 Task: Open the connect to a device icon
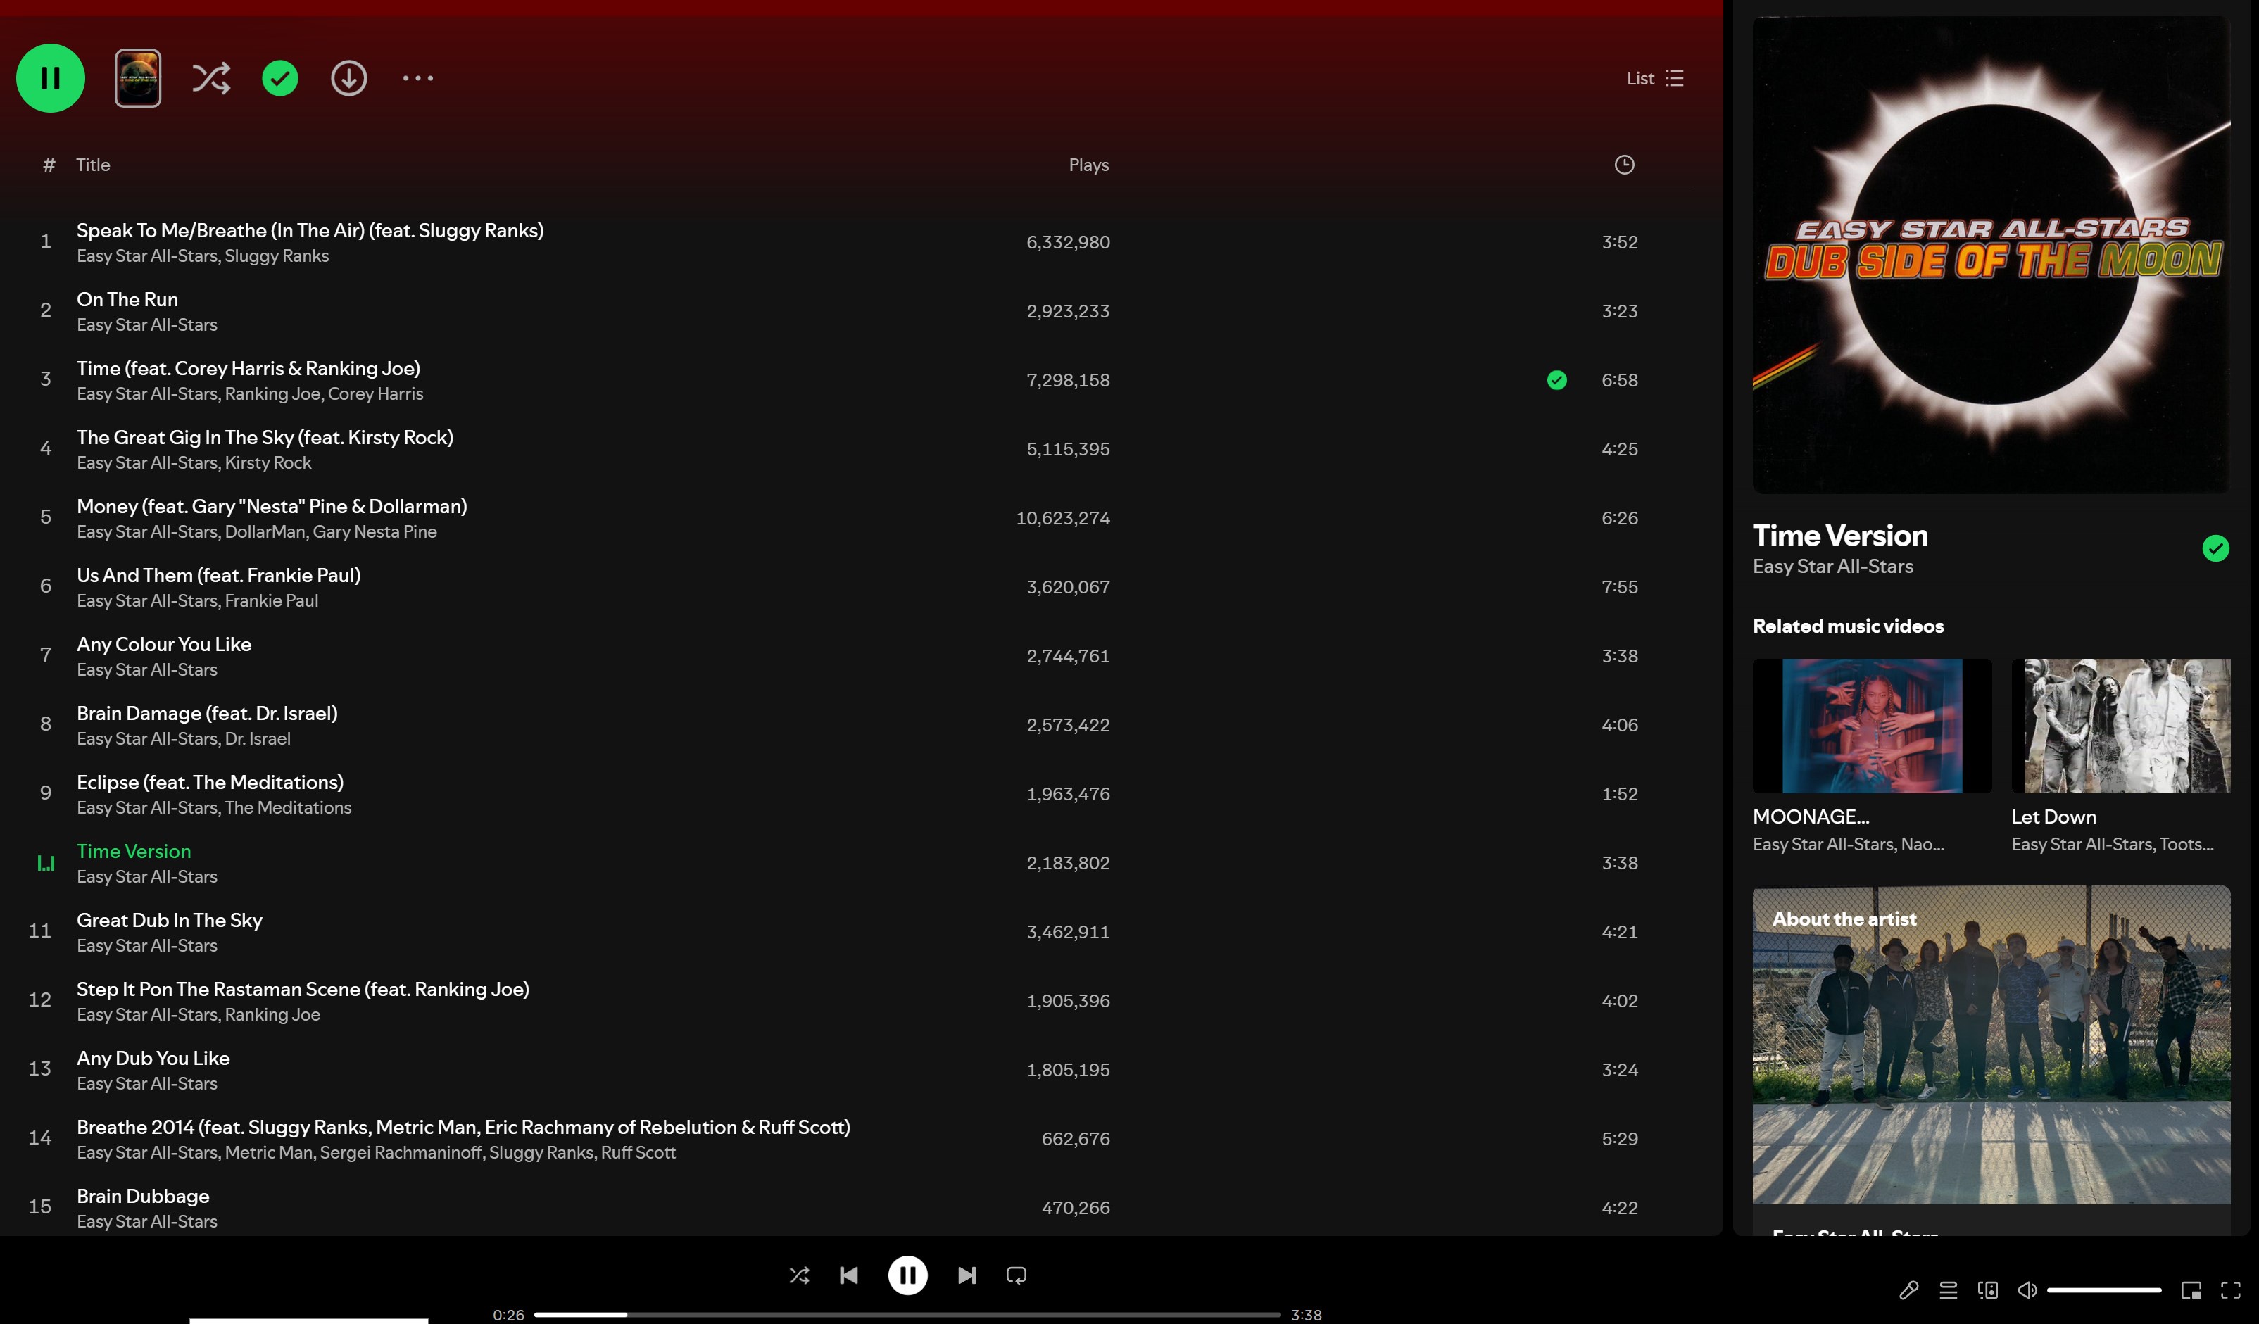pos(1987,1290)
